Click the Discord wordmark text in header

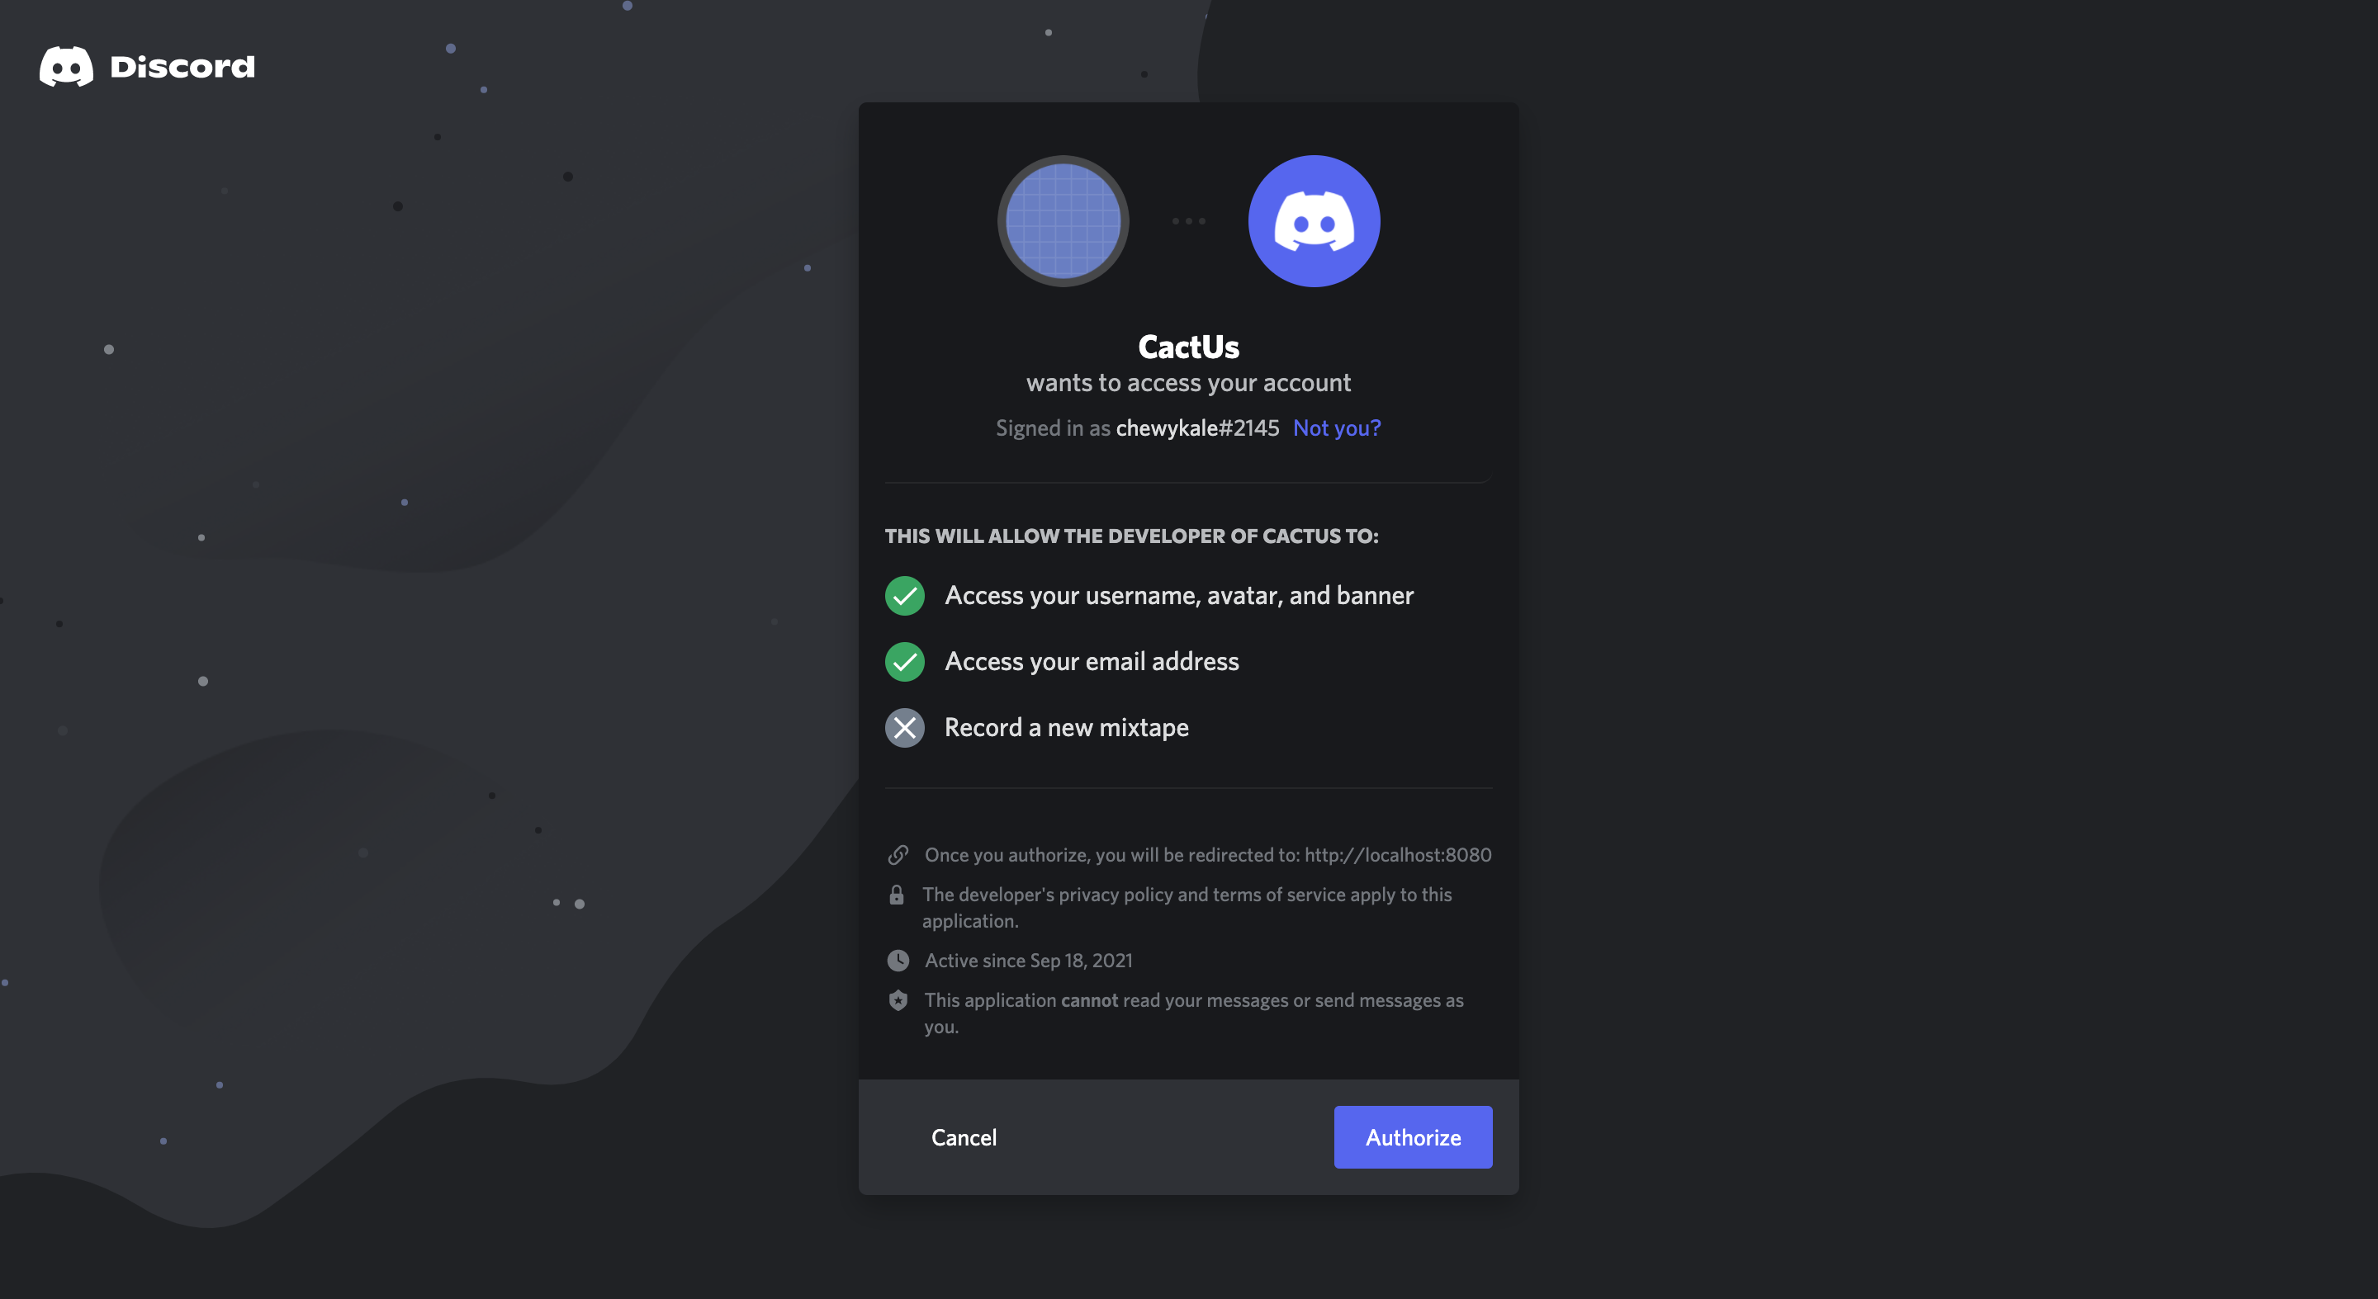(x=182, y=66)
